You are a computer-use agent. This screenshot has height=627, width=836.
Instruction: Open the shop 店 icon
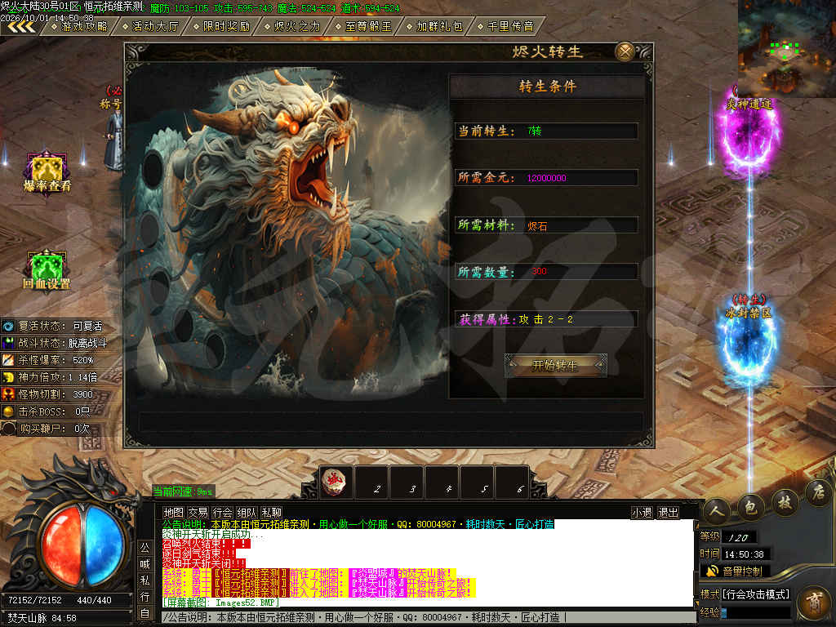(818, 491)
